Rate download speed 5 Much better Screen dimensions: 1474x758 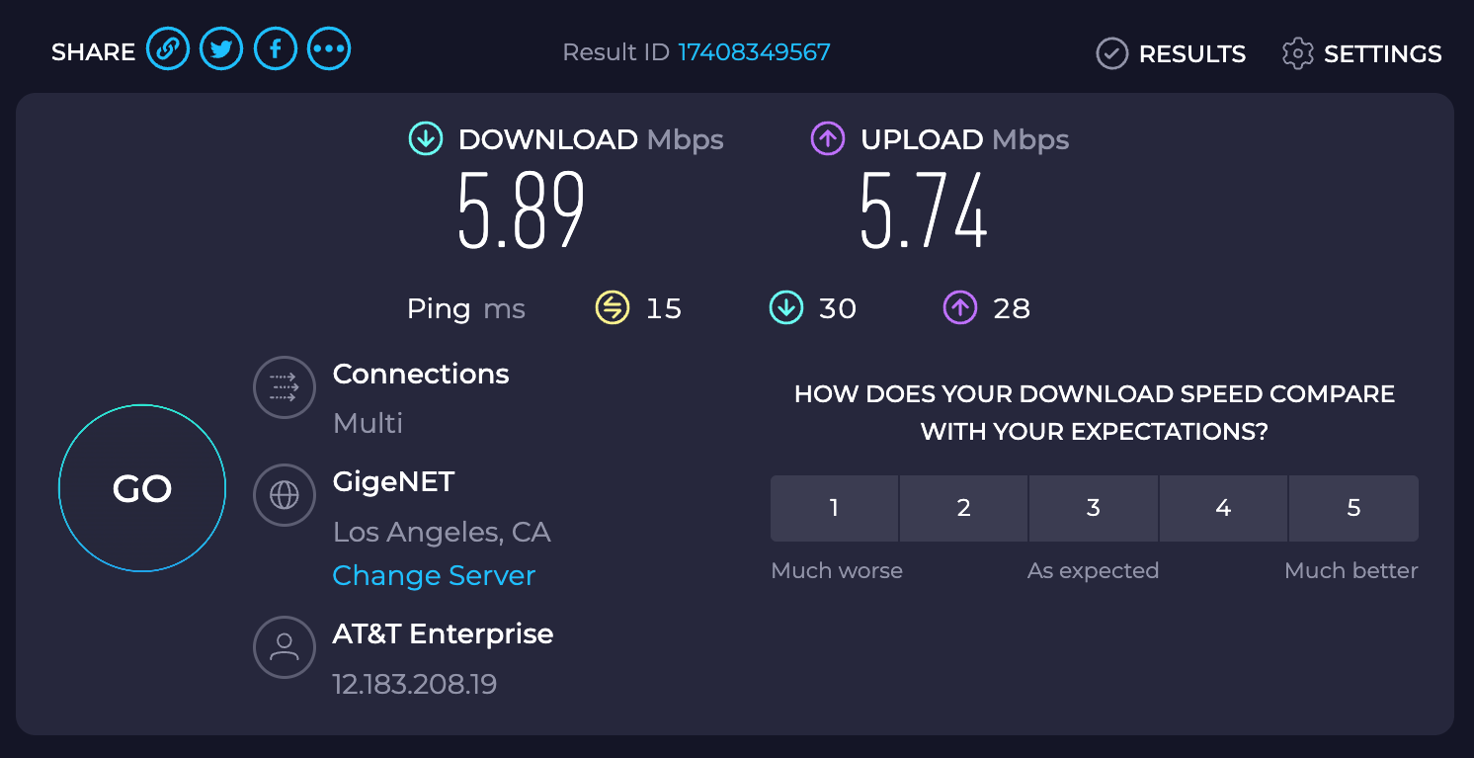1353,508
